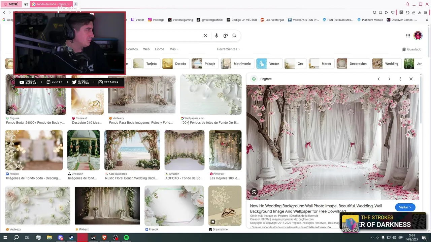Show next image in preview panel
Screen dimensions: 431x242
tap(389, 79)
